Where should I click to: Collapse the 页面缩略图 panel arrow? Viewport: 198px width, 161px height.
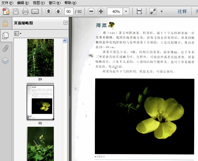click(x=65, y=23)
